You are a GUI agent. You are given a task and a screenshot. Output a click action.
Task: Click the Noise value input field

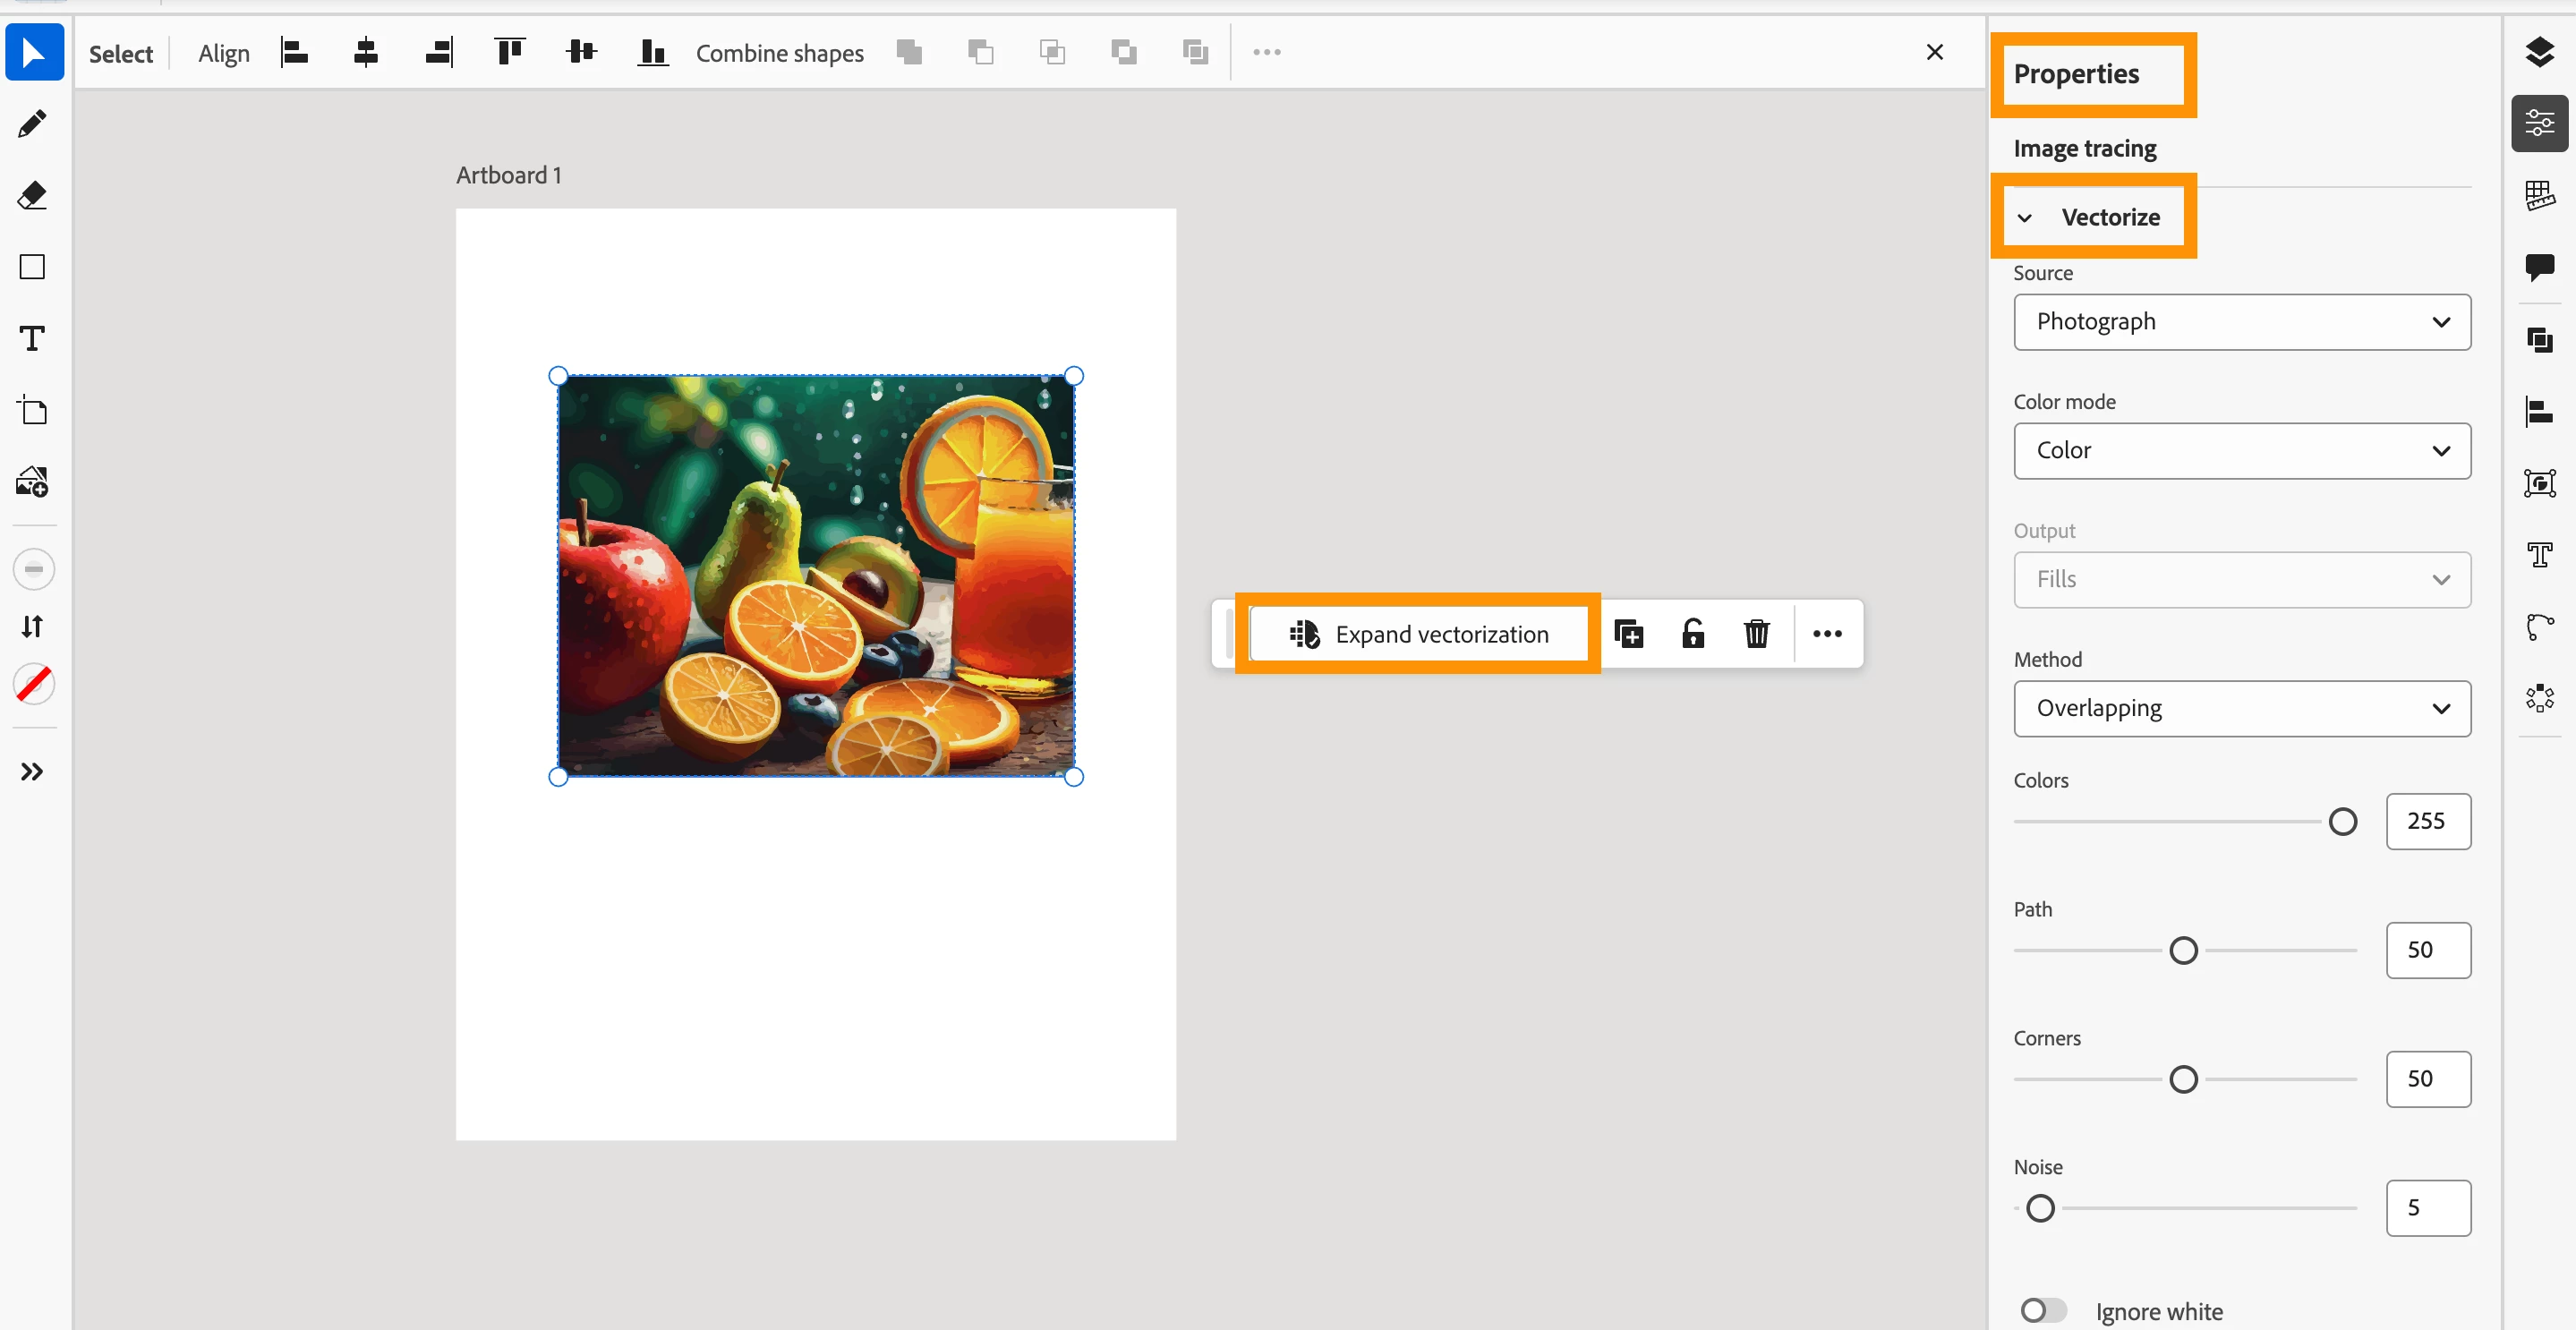(x=2427, y=1208)
